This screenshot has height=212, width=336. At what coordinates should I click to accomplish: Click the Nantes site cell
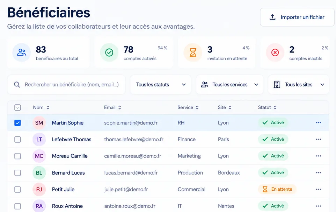pos(226,206)
